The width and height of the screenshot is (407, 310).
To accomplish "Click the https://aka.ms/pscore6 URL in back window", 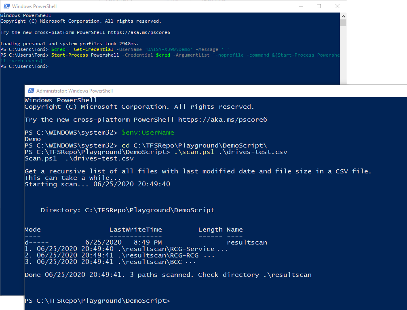I will pos(139,32).
